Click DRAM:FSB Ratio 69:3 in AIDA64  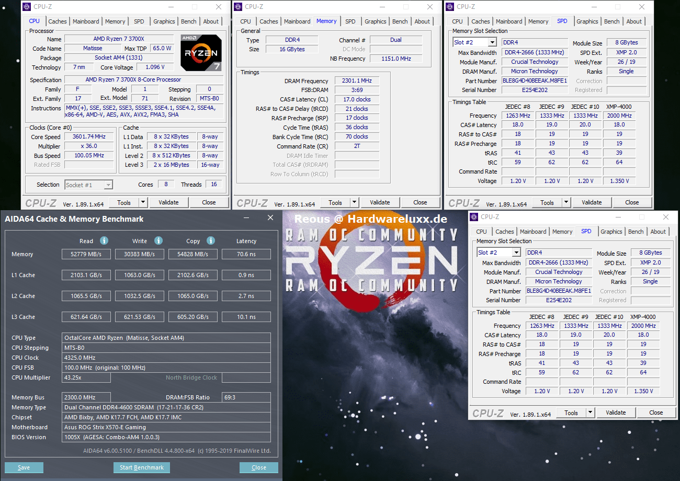[x=246, y=397]
